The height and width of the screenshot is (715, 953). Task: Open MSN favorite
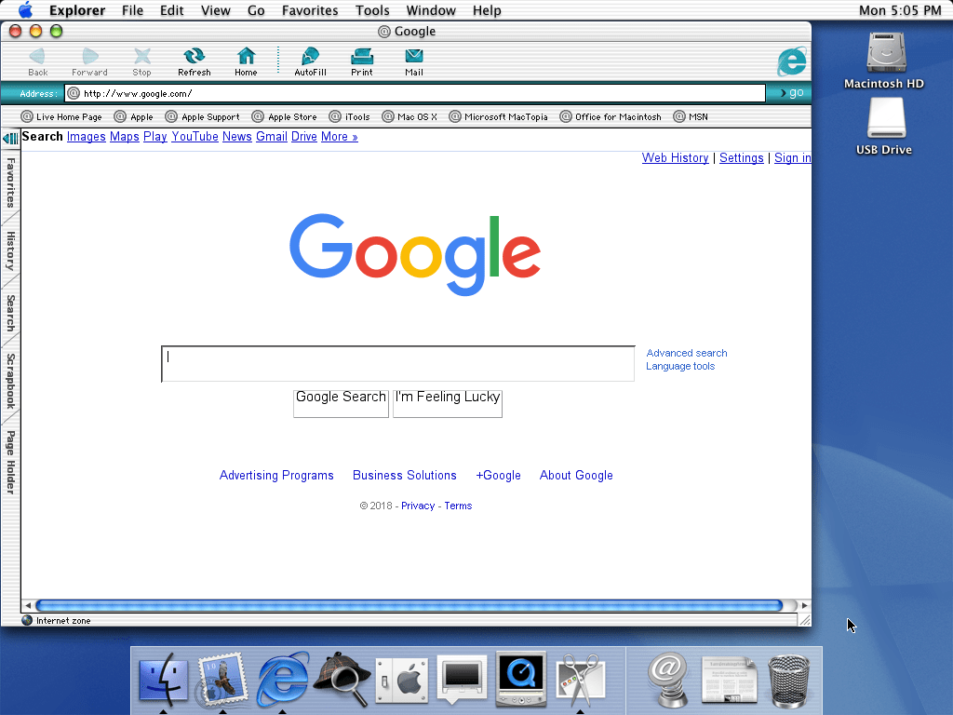pos(691,116)
